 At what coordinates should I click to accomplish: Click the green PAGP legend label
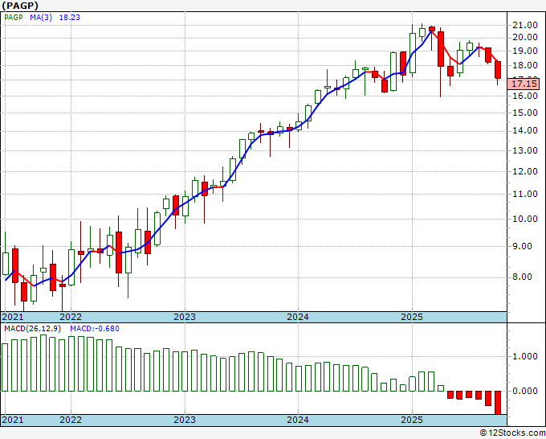coord(14,17)
